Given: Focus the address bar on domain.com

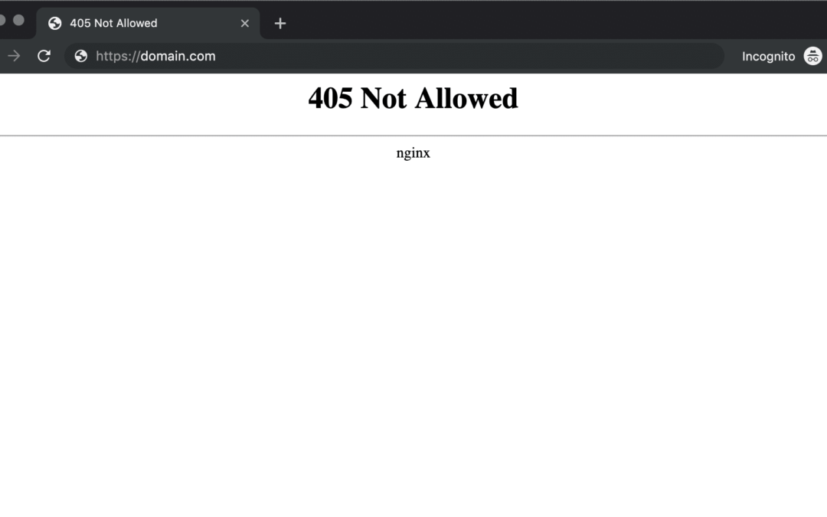Looking at the screenshot, I should 178,56.
